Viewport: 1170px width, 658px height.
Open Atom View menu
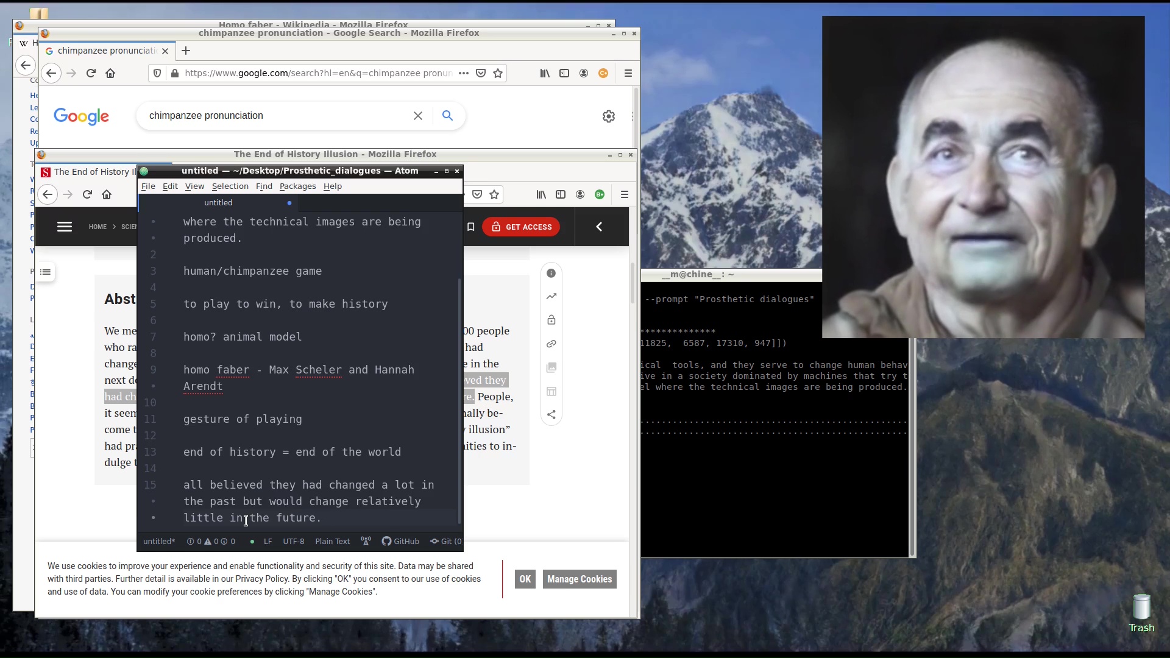[x=194, y=186]
